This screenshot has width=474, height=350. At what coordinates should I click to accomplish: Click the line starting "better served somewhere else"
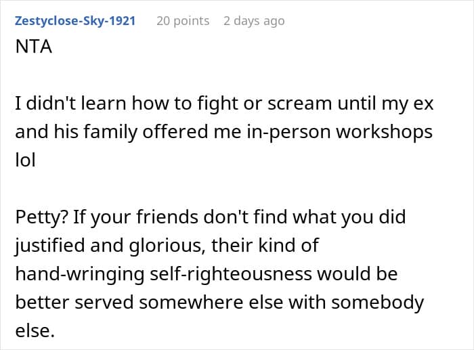[x=219, y=303]
